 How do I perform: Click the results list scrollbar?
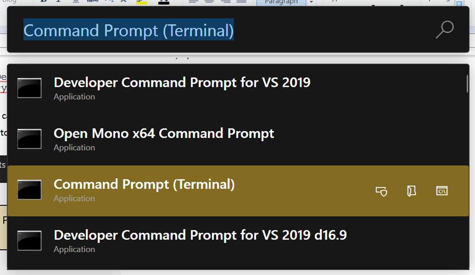click(467, 84)
